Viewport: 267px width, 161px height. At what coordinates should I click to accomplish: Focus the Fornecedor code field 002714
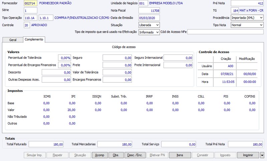tap(30, 3)
